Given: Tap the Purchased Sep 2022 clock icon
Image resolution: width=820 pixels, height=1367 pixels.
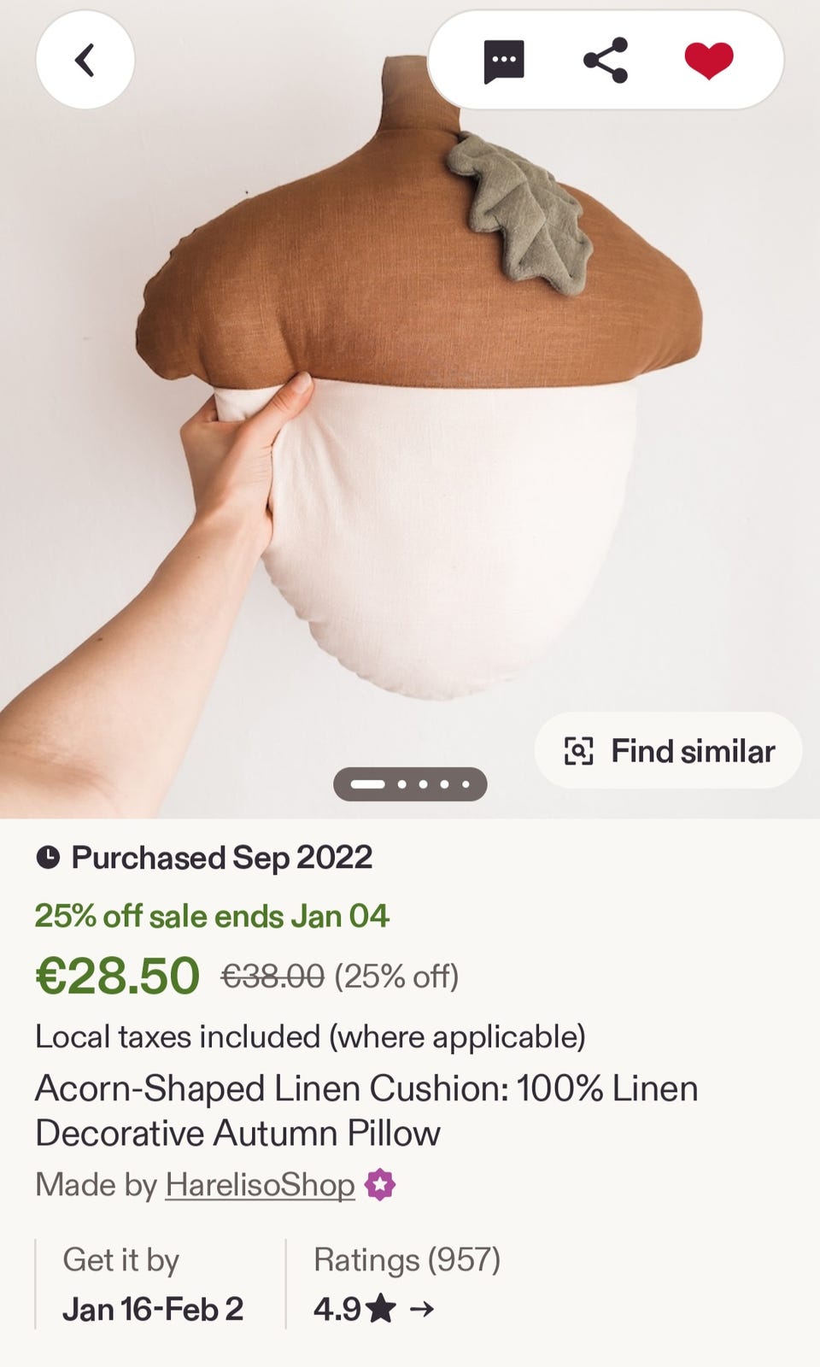Looking at the screenshot, I should click(x=48, y=858).
